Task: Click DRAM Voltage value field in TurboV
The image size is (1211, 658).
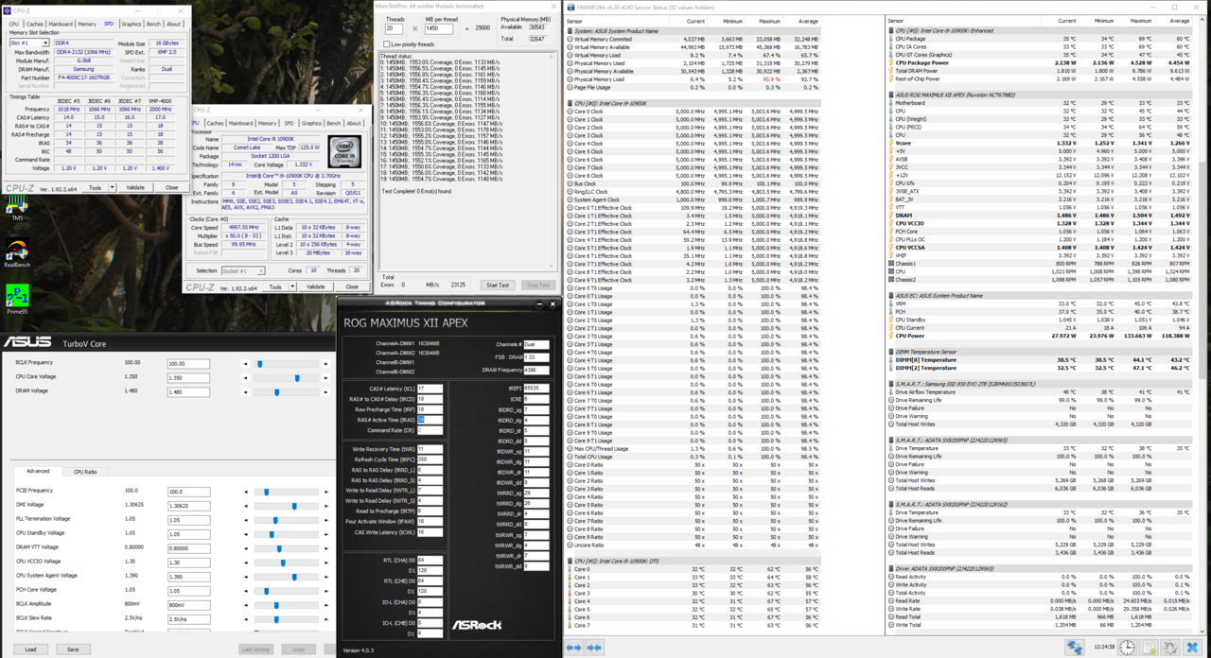Action: (188, 391)
